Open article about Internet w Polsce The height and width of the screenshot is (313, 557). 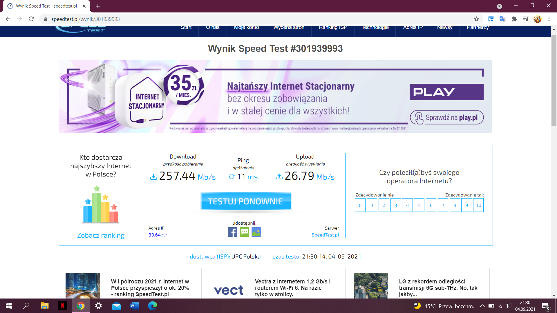pyautogui.click(x=150, y=288)
